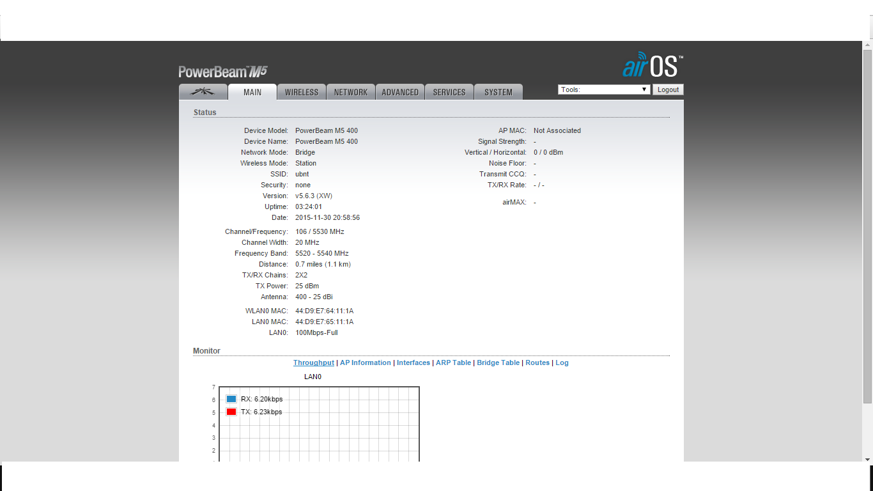Click the page scrollbar up arrow

[867, 45]
